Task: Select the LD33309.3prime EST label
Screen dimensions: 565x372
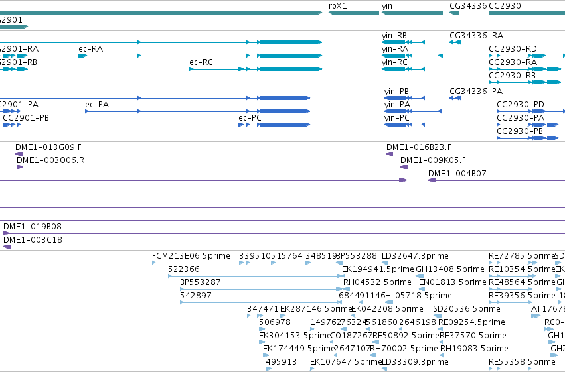Action: pyautogui.click(x=415, y=362)
